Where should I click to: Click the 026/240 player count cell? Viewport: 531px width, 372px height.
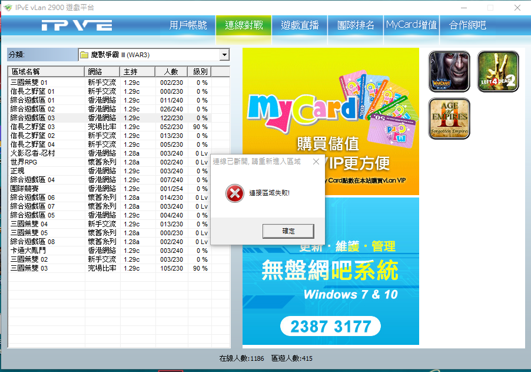click(x=172, y=109)
